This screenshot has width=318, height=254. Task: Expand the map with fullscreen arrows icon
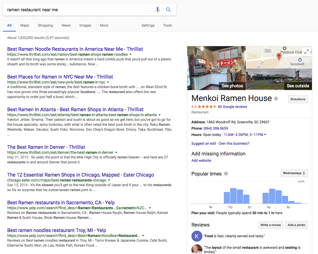[x=306, y=52]
